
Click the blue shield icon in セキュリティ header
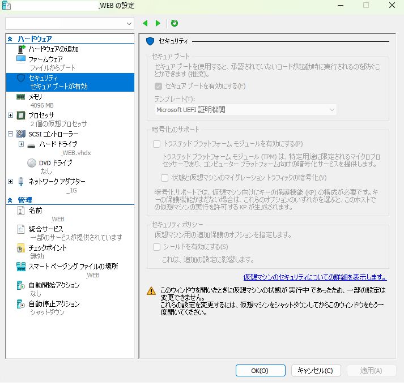(150, 41)
